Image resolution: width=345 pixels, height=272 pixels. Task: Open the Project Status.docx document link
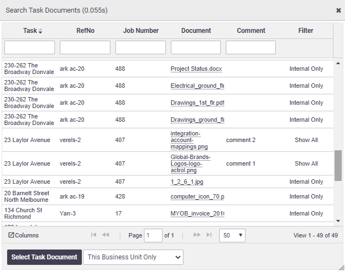(x=196, y=69)
